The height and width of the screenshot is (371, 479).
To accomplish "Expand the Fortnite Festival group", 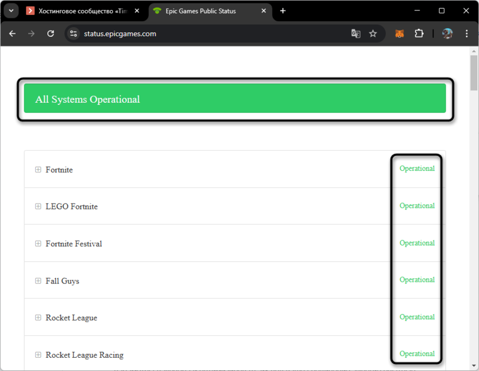I will (x=38, y=244).
